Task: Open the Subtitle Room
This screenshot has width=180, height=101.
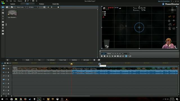Action: 3,34
